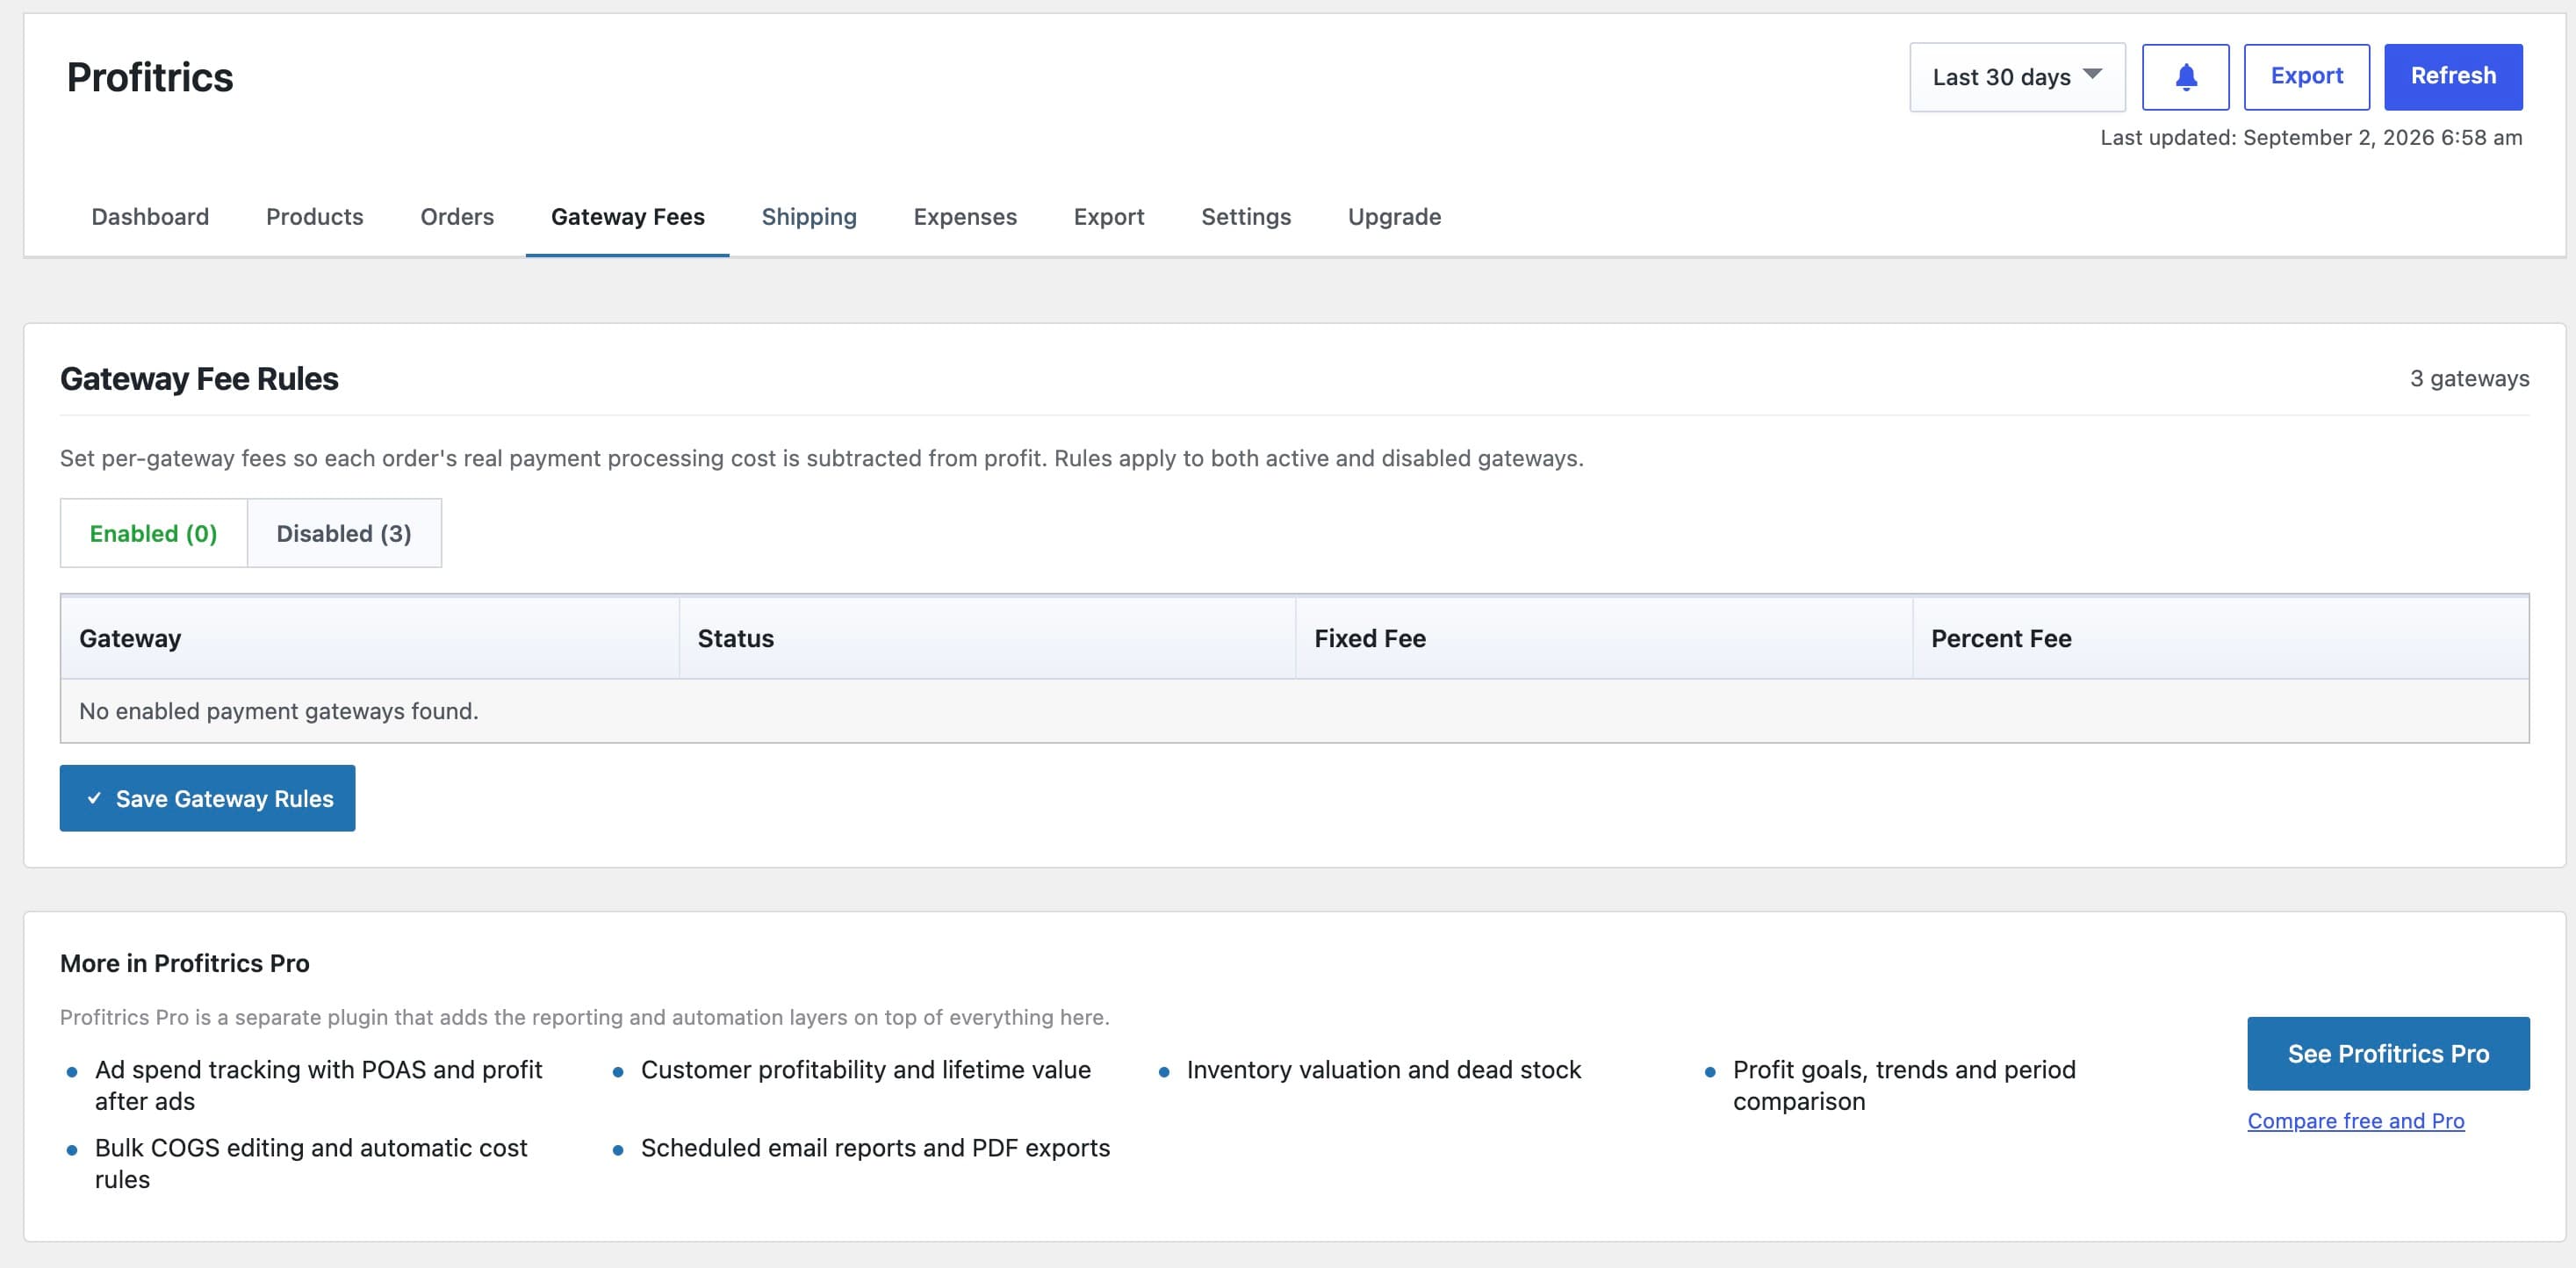Click the '3 gateways' count text

click(2469, 379)
